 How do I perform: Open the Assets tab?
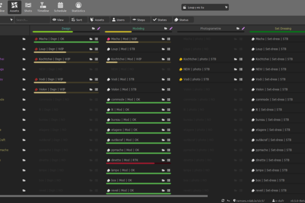point(14,7)
